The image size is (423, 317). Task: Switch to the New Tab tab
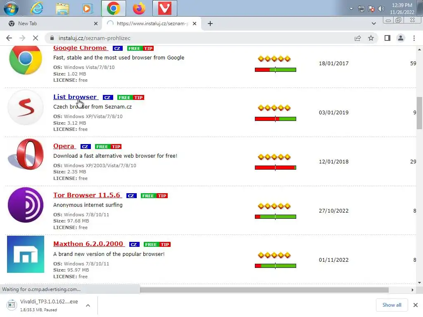pyautogui.click(x=51, y=24)
